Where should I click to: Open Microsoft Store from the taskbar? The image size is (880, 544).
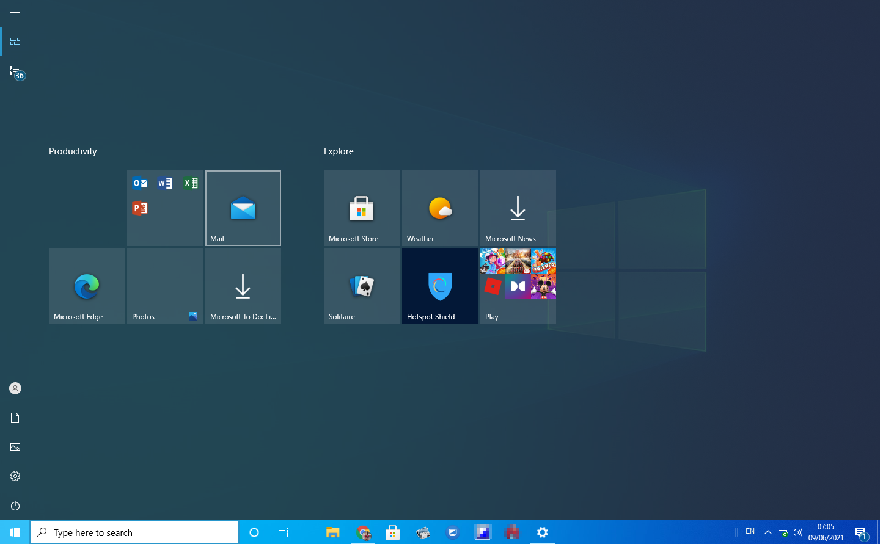[393, 532]
